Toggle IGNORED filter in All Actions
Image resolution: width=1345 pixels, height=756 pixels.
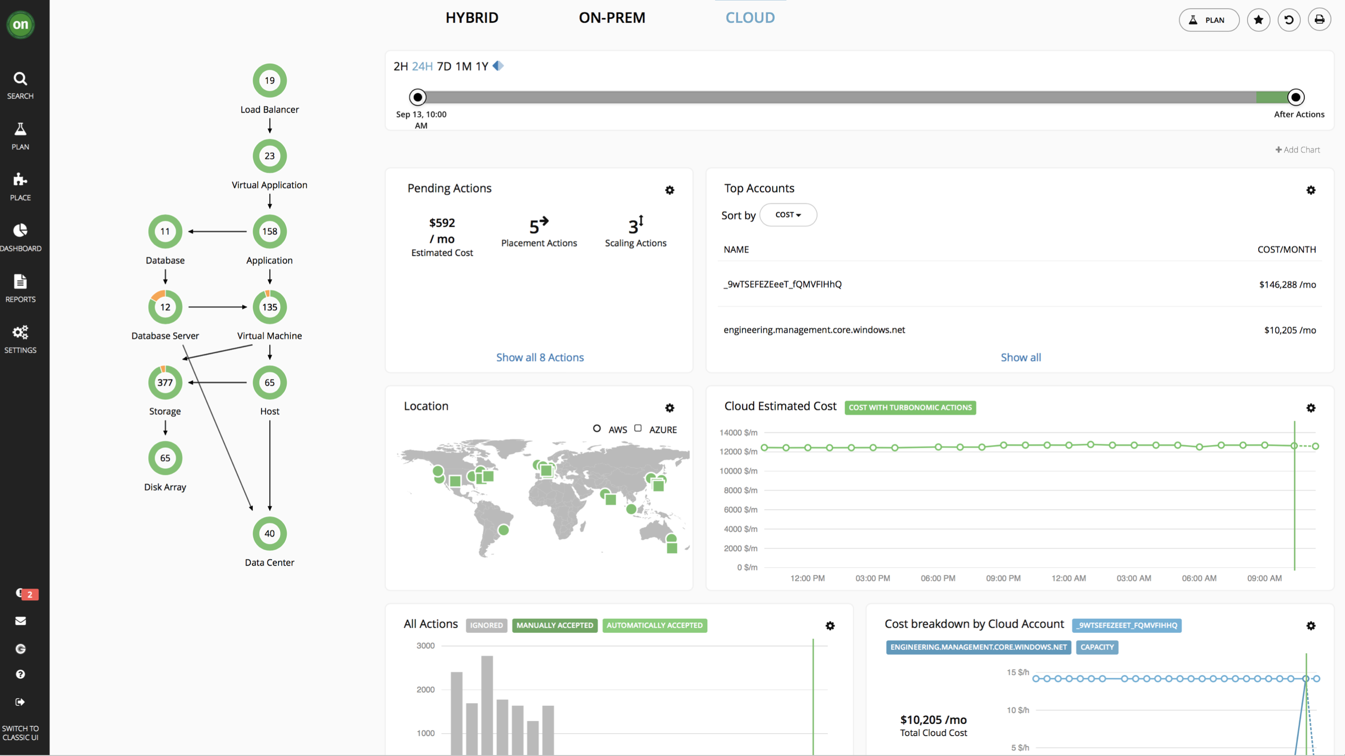486,625
